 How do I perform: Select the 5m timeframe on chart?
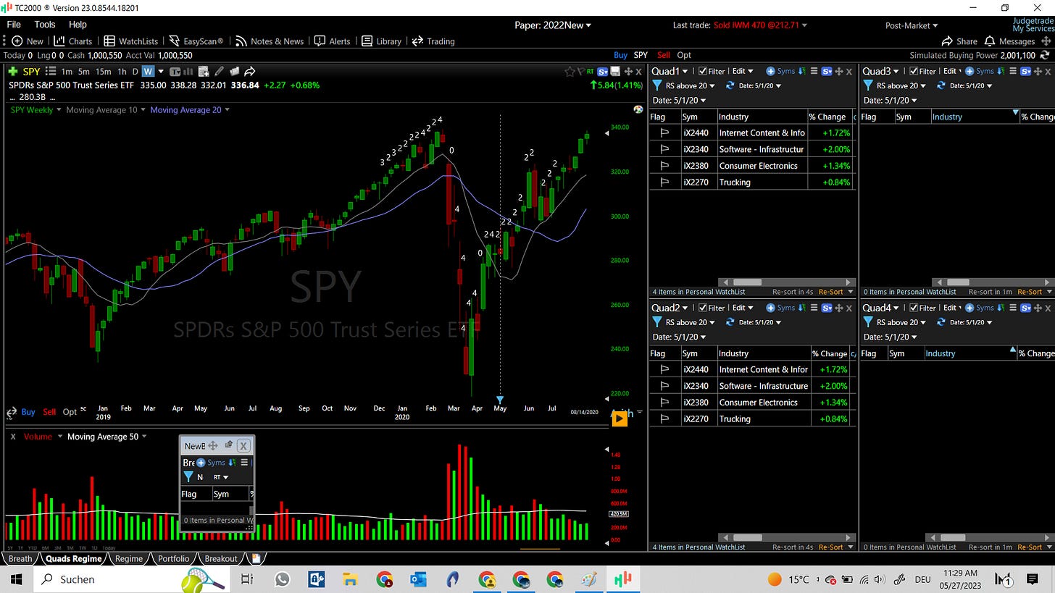coord(83,72)
